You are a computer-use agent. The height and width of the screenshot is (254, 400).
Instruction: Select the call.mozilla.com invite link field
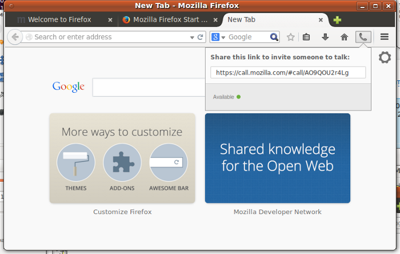coord(288,73)
